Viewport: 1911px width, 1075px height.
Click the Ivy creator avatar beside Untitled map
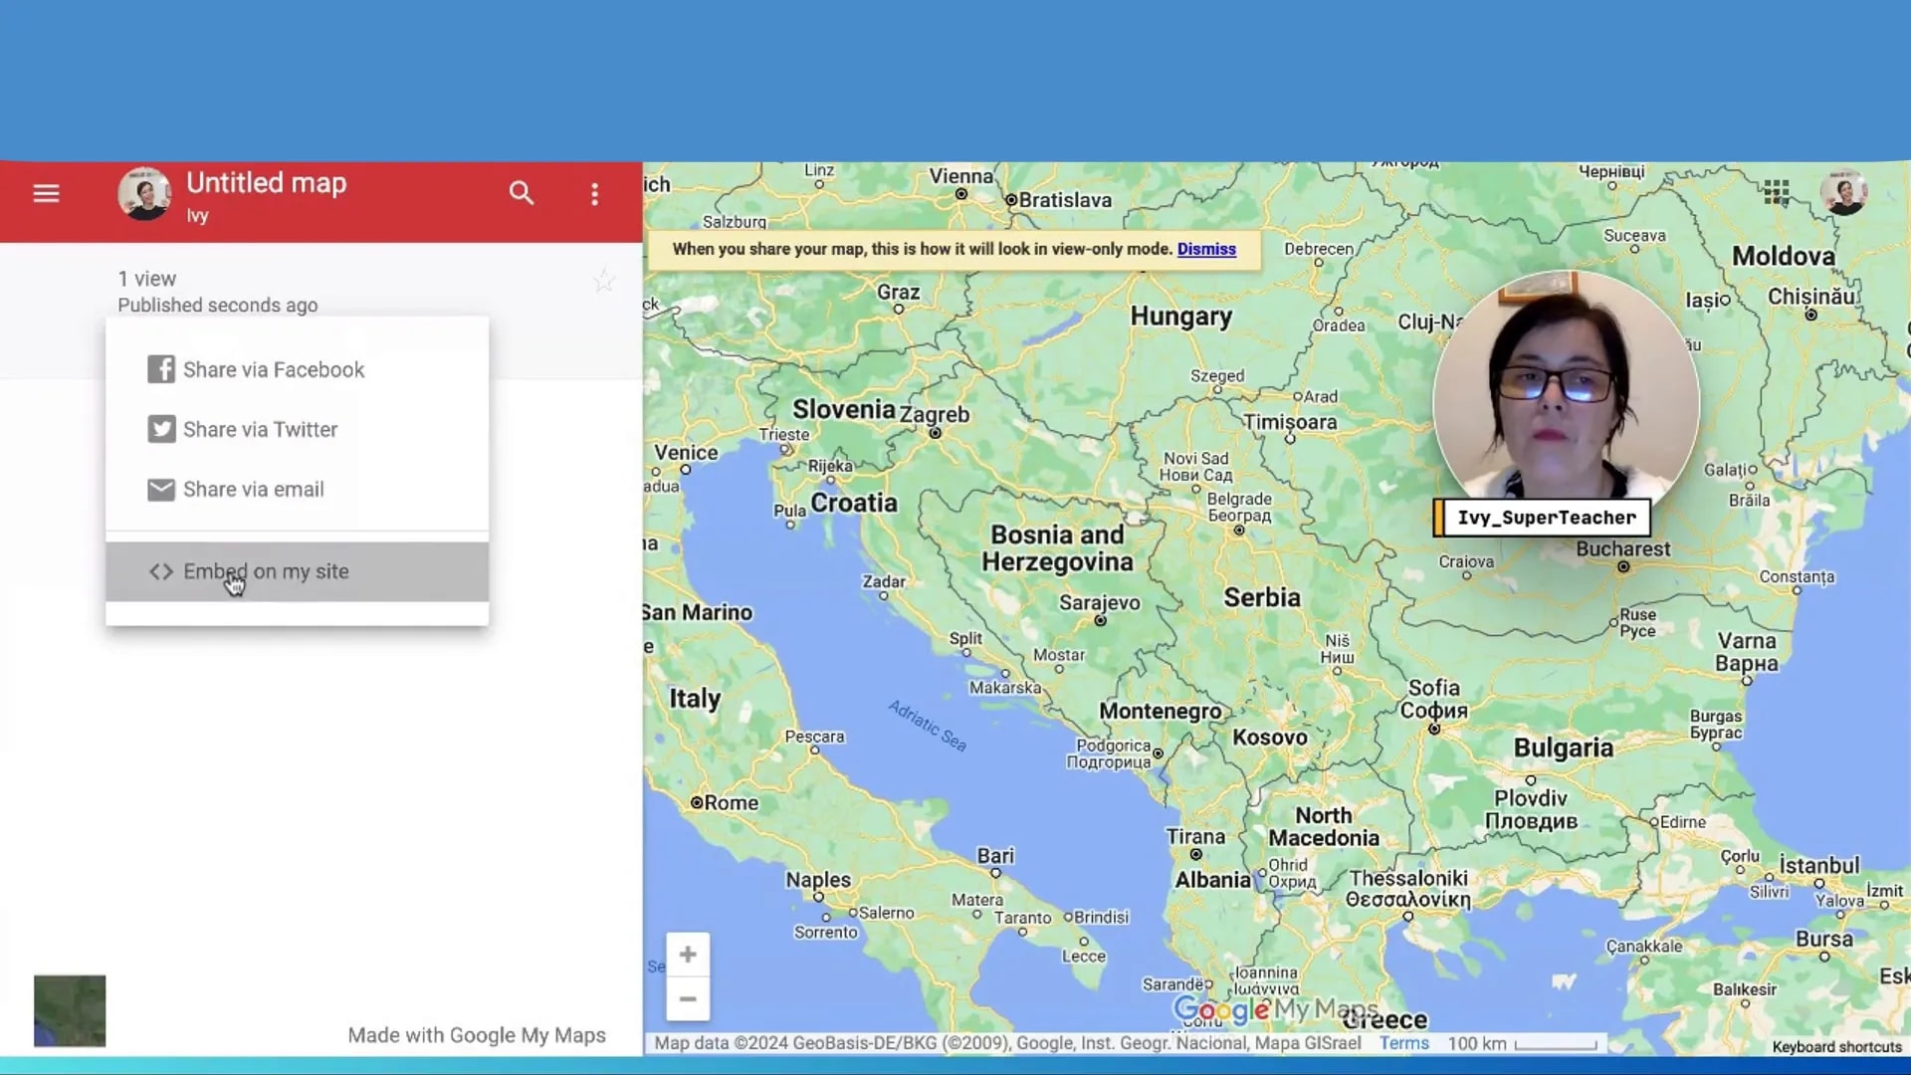pos(144,194)
